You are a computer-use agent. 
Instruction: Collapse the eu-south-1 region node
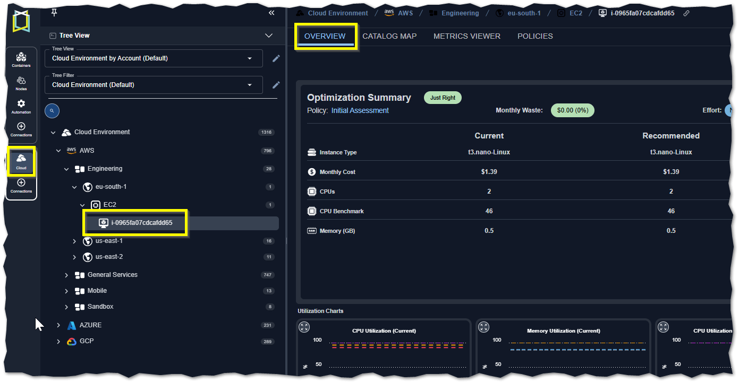point(74,187)
